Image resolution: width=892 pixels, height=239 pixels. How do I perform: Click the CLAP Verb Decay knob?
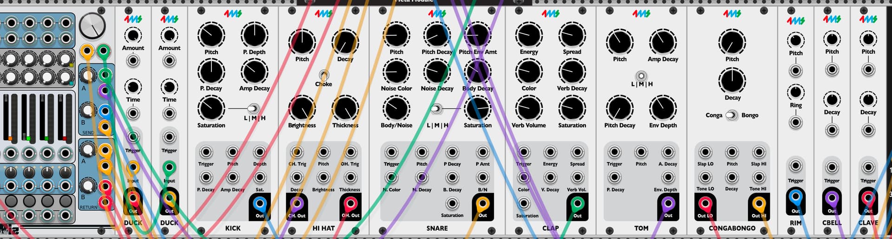572,72
